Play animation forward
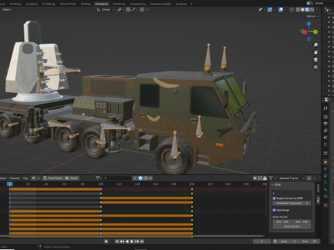Viewport: 334px width, 250px height. tap(132, 242)
